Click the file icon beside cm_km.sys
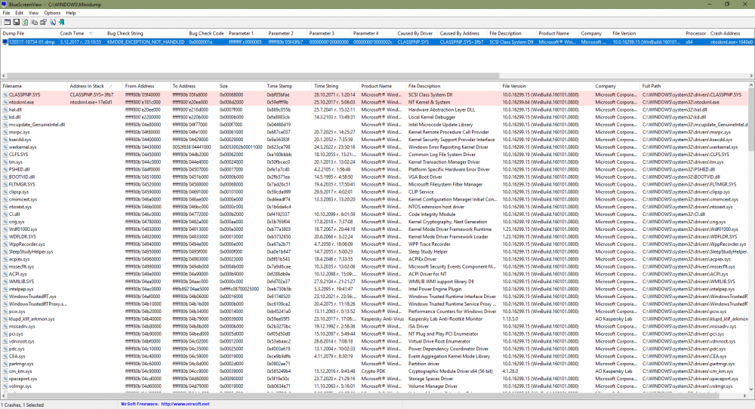 (5, 371)
